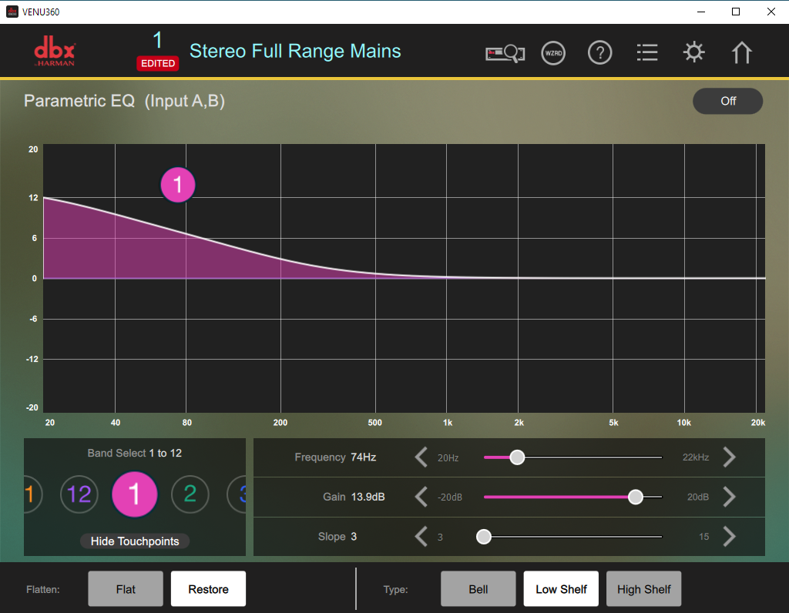Screen dimensions: 789x613
Task: Select the High Shelf filter type
Action: [x=643, y=589]
